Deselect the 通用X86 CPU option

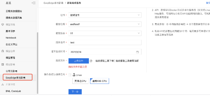tap(99, 81)
